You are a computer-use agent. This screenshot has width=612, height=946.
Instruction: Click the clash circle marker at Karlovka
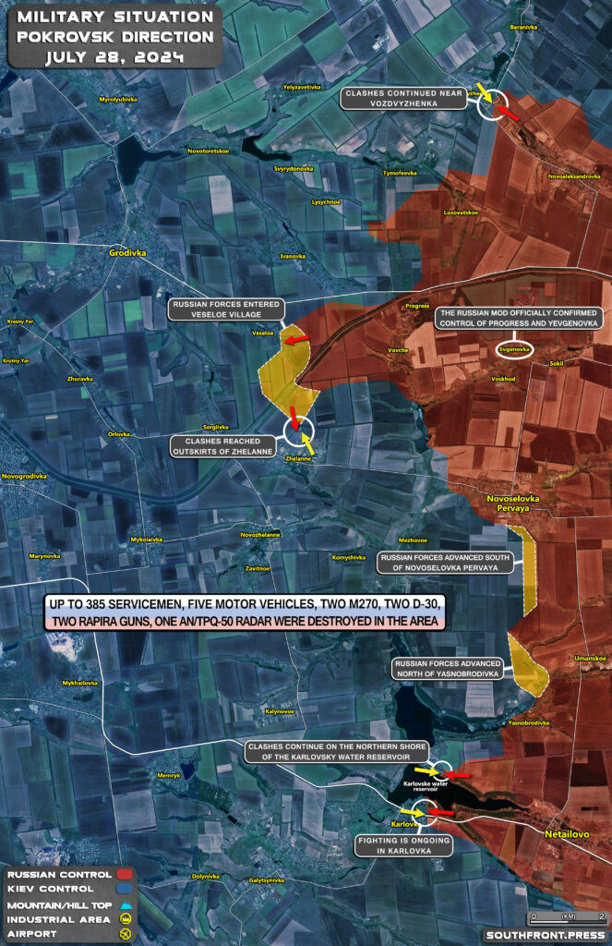click(x=425, y=813)
